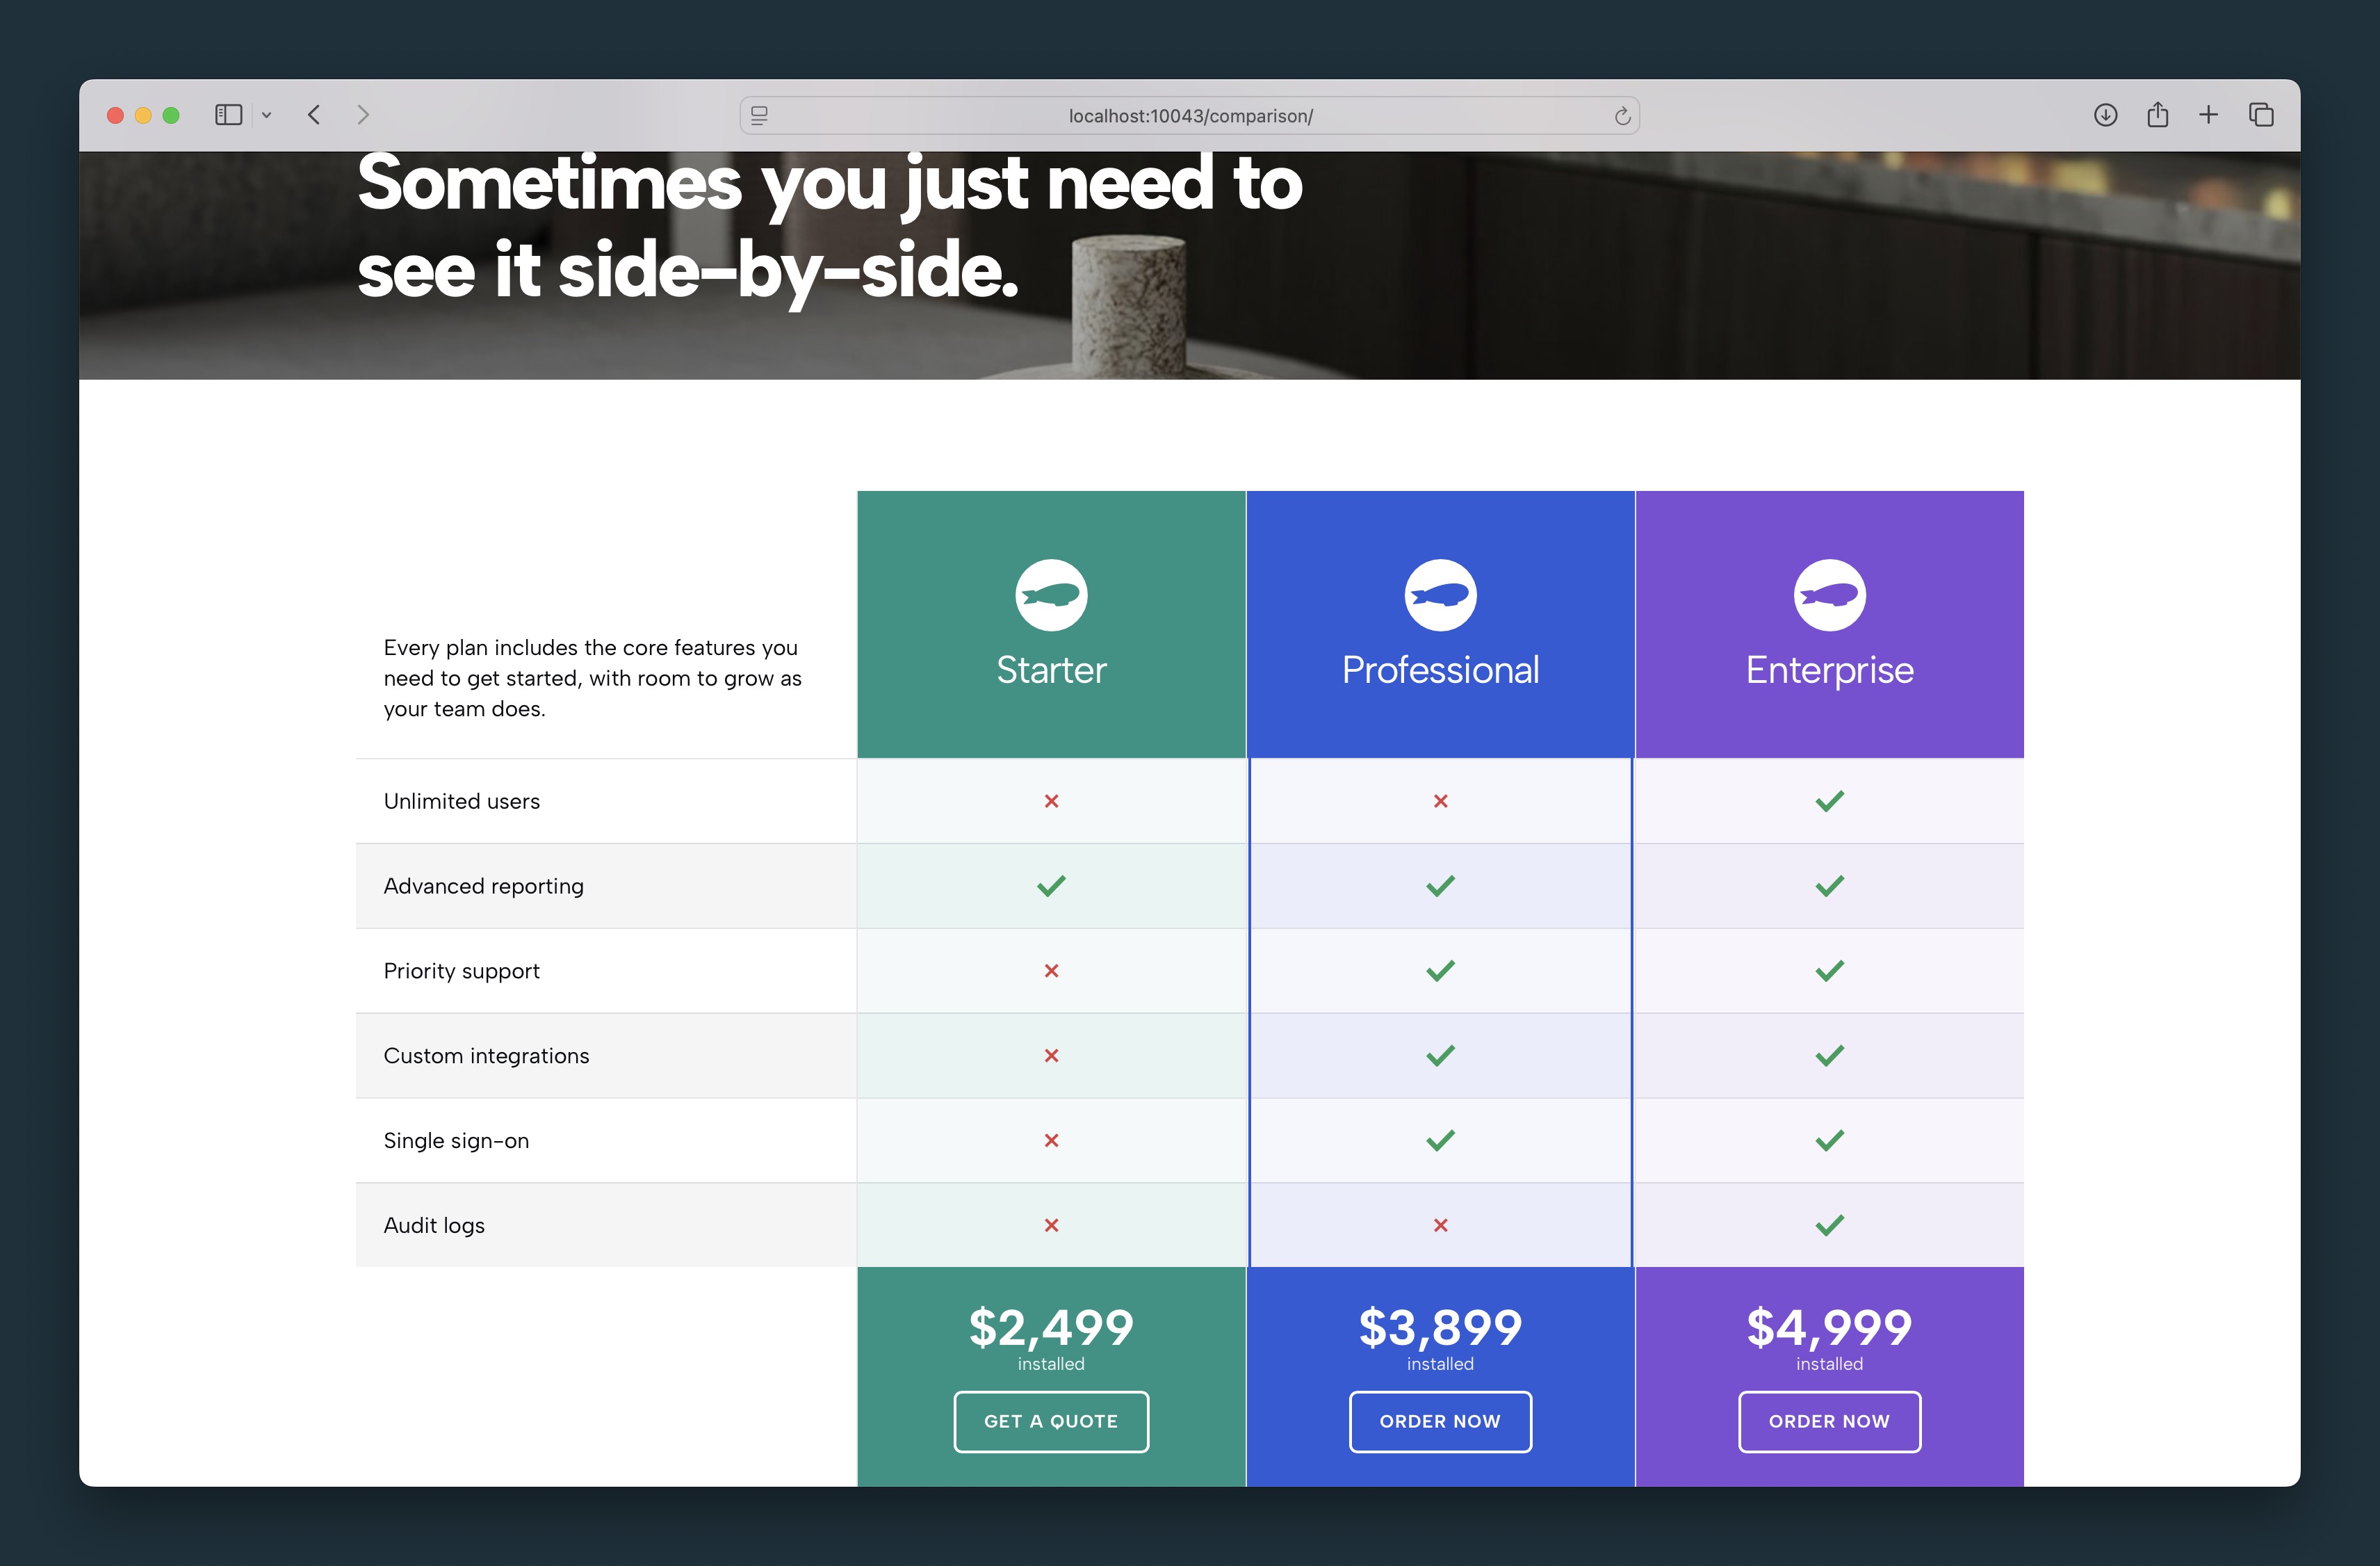The width and height of the screenshot is (2380, 1566).
Task: Click Order Now under Professional plan
Action: tap(1440, 1421)
